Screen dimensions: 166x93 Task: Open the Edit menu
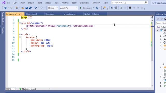point(15,3)
